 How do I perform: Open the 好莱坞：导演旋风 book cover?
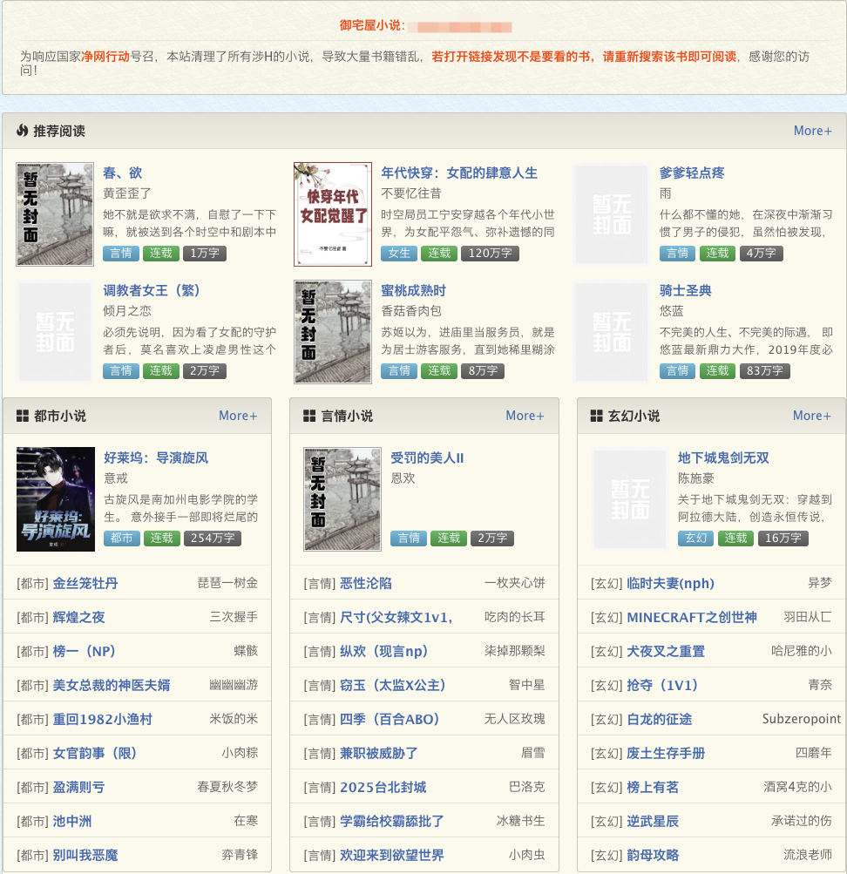[56, 499]
